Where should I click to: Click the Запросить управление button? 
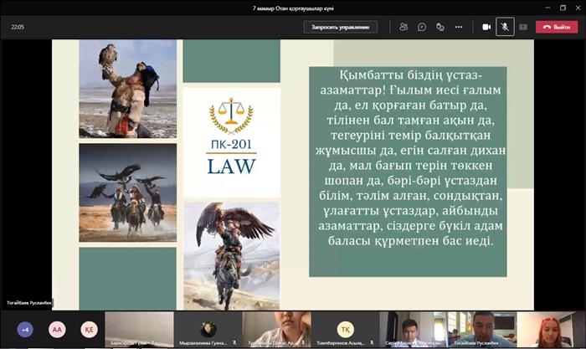pyautogui.click(x=339, y=27)
